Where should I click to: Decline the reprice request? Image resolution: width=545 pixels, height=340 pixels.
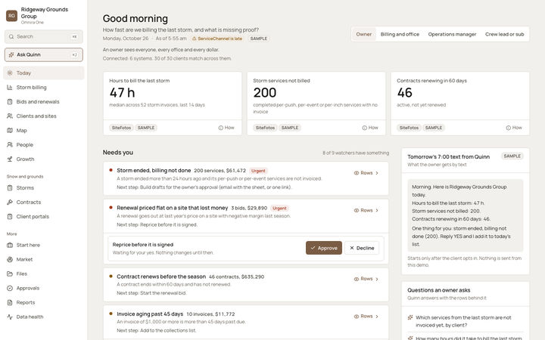[362, 248]
